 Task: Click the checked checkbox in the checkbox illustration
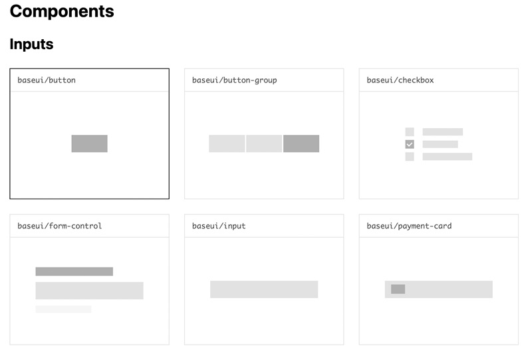pos(410,144)
